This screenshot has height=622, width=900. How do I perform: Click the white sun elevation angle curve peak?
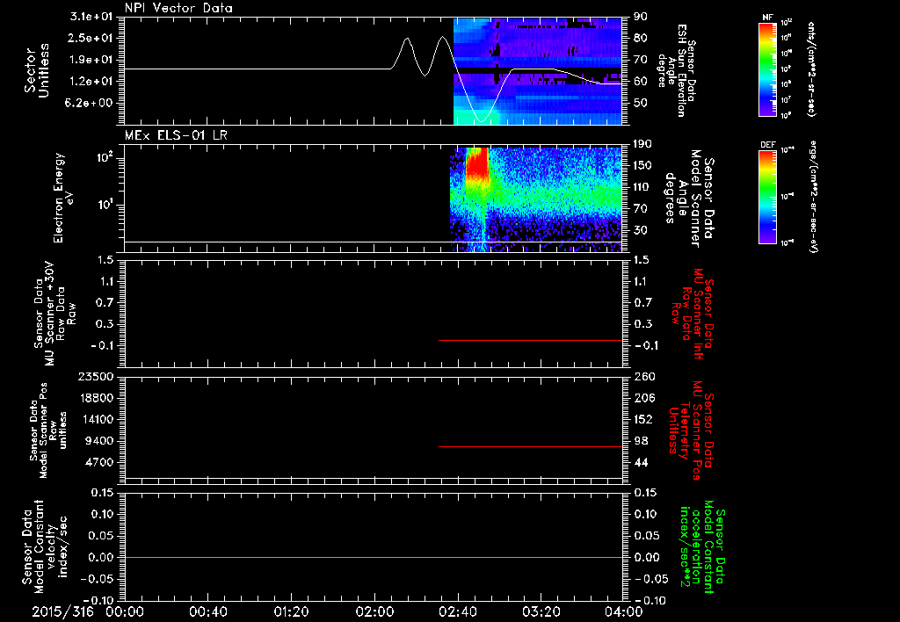coord(443,37)
